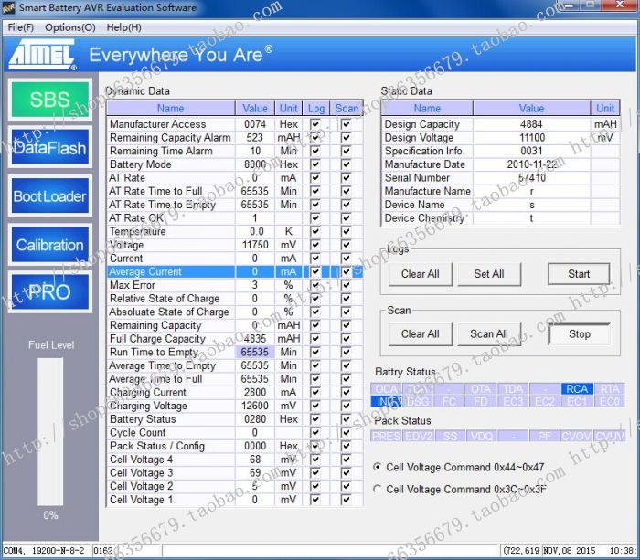
Task: Click the Full Charge Capacity value 4835
Action: coord(255,339)
